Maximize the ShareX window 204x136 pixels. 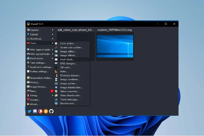(166, 24)
